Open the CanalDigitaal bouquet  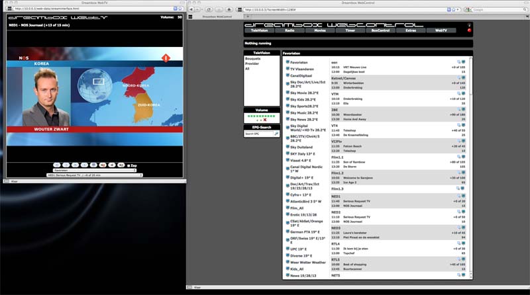click(301, 76)
